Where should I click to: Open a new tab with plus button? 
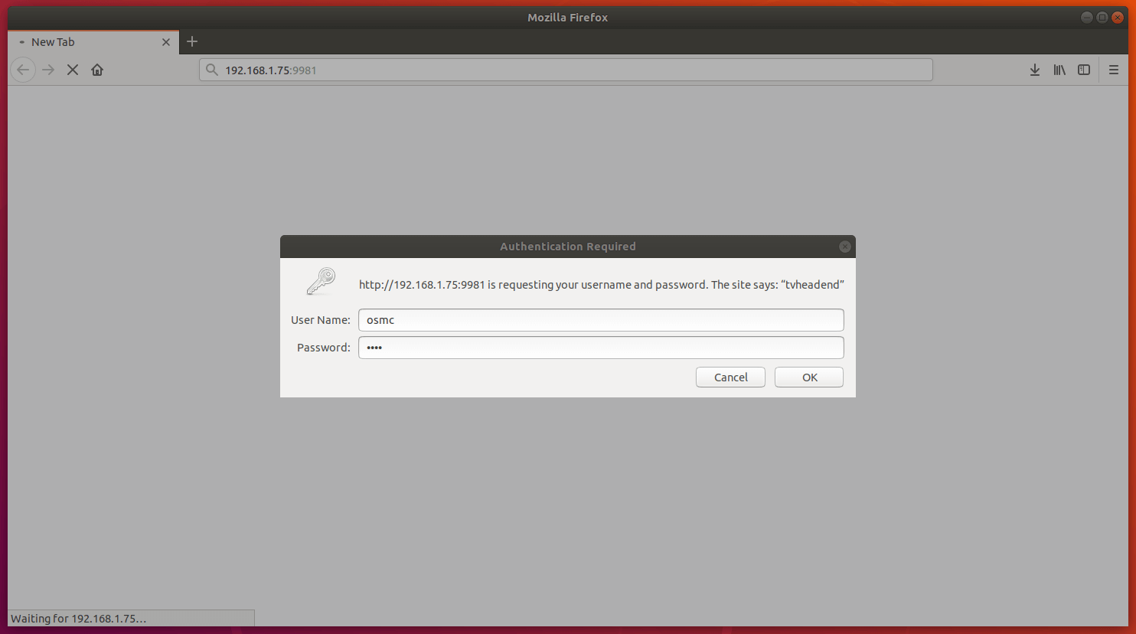(x=192, y=41)
